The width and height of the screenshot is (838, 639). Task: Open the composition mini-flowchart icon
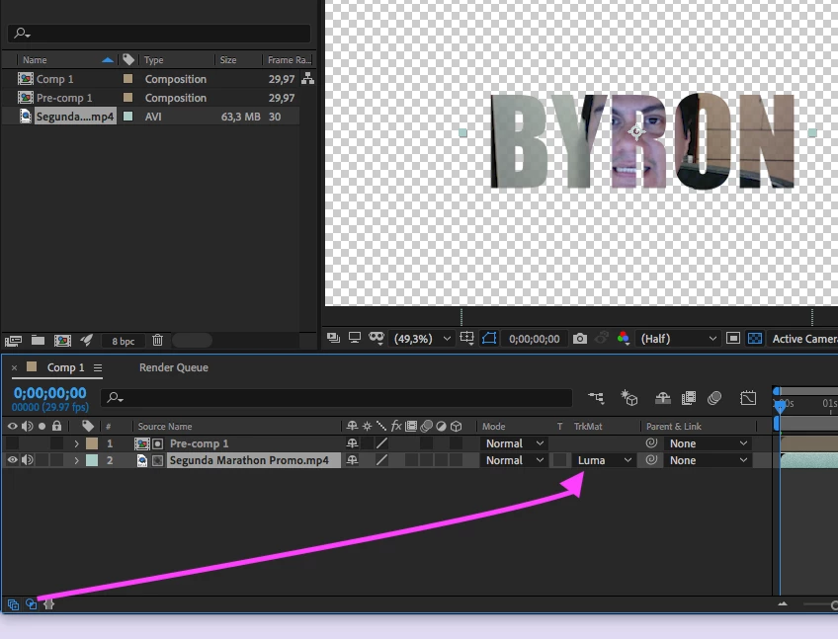tap(596, 398)
